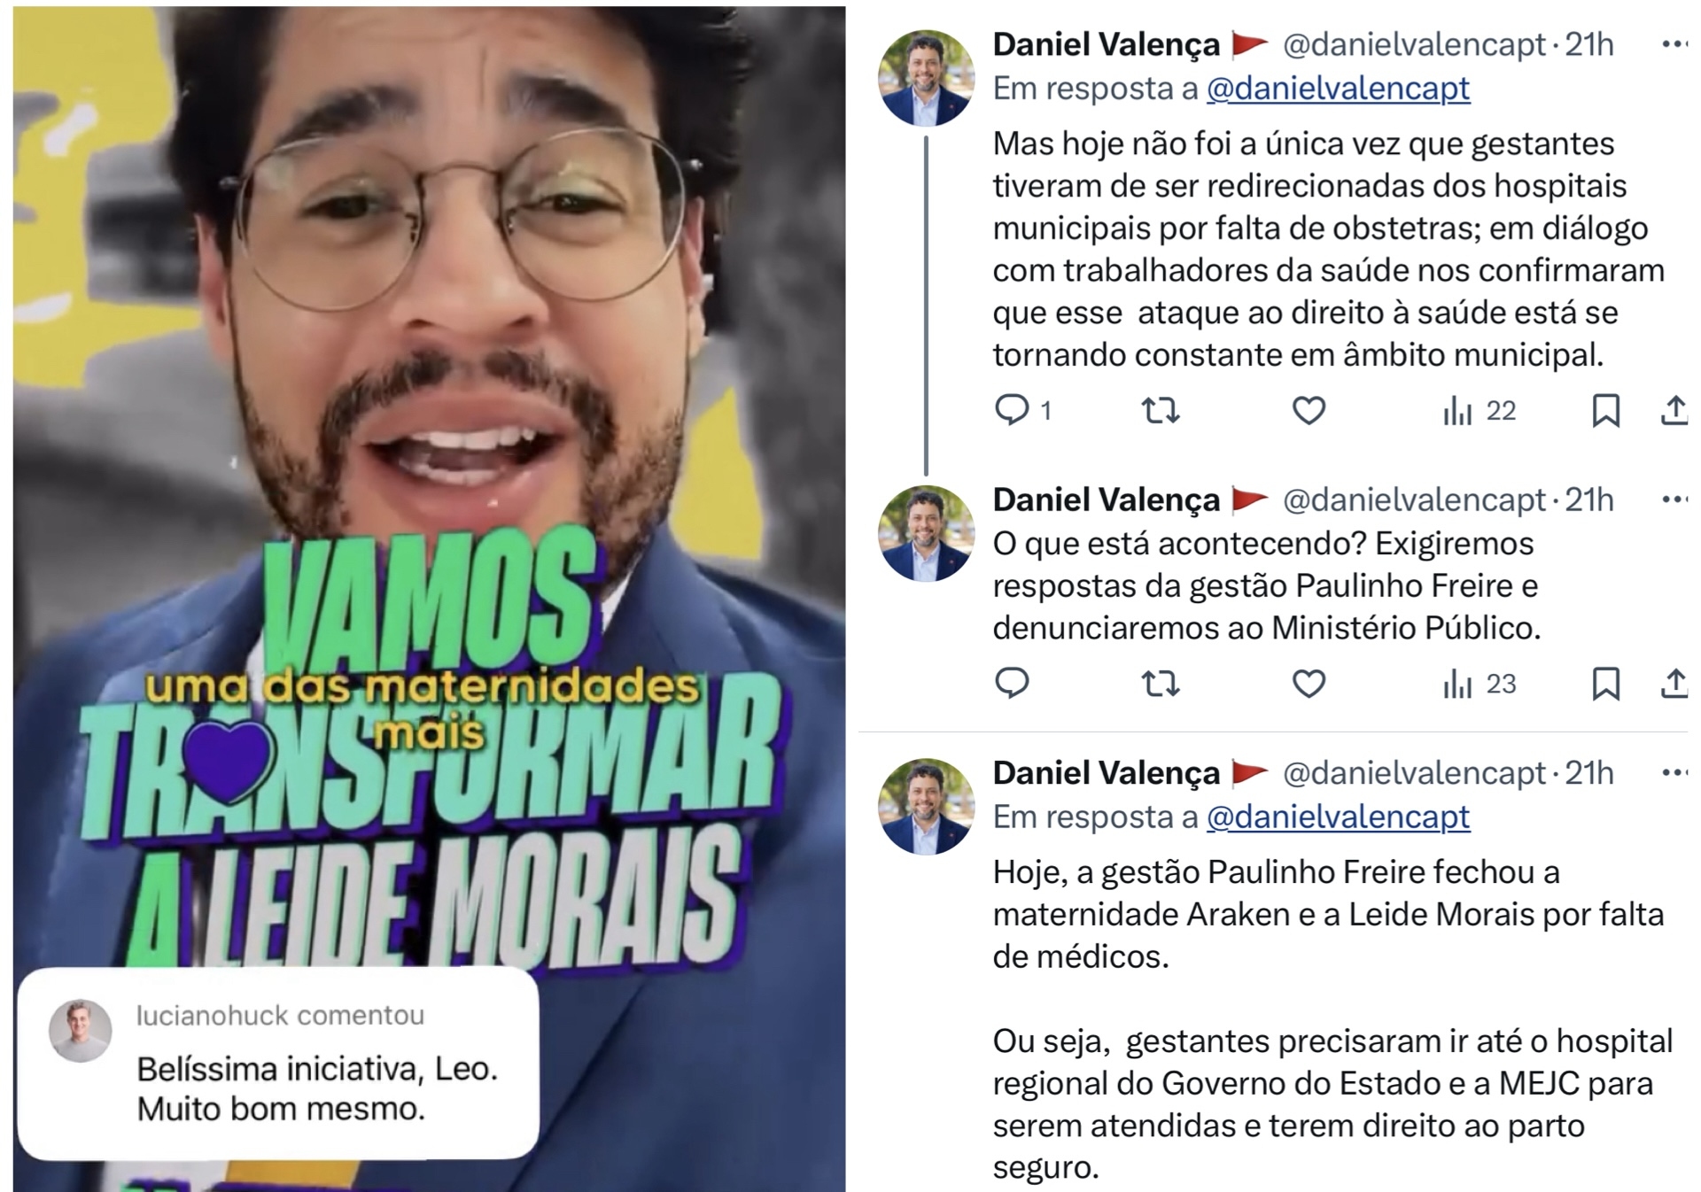Open more options on third tweet
The height and width of the screenshot is (1192, 1701).
[x=1674, y=772]
